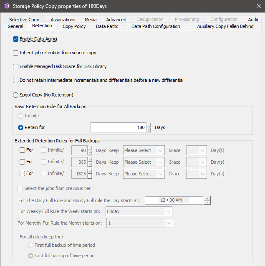The height and width of the screenshot is (266, 265).
Task: Click the up arrow on day start time
Action: pyautogui.click(x=207, y=198)
